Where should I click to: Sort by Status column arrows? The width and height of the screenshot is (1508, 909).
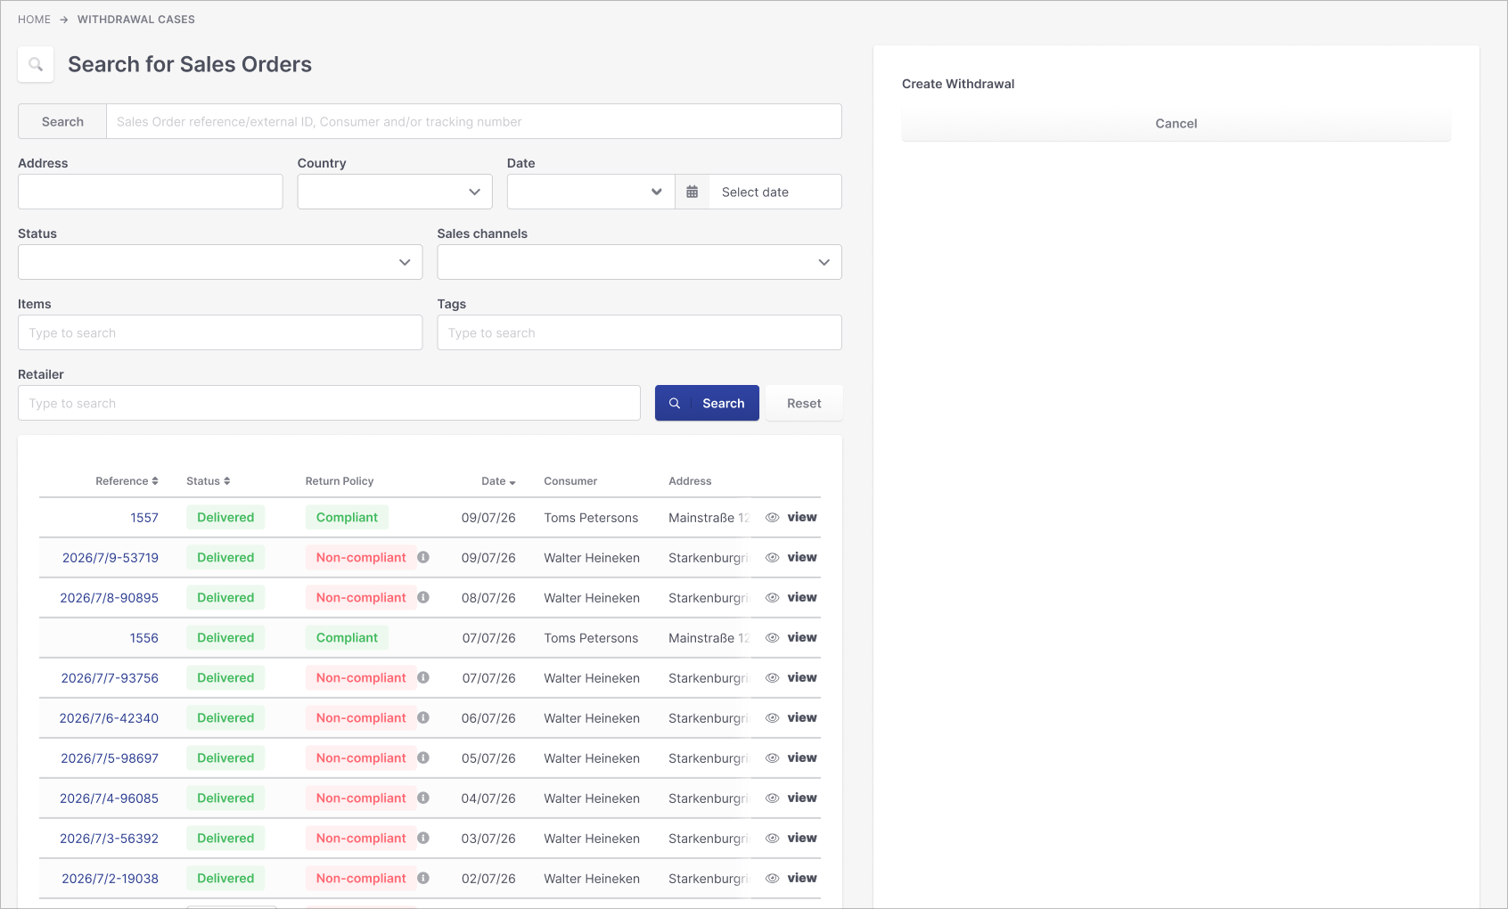[227, 481]
